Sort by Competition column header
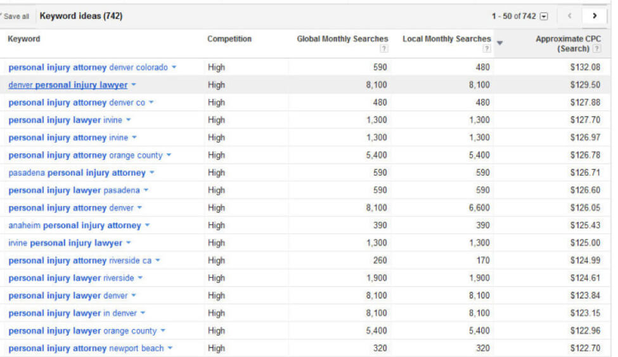The image size is (618, 357). (229, 39)
